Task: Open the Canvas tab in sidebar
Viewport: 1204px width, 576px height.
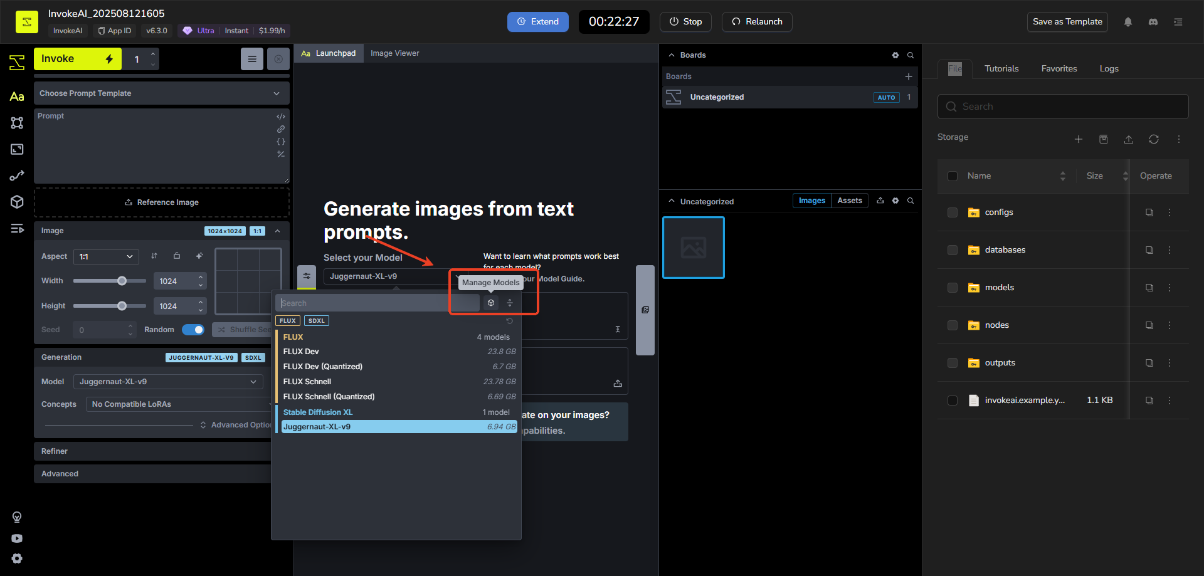Action: point(17,123)
